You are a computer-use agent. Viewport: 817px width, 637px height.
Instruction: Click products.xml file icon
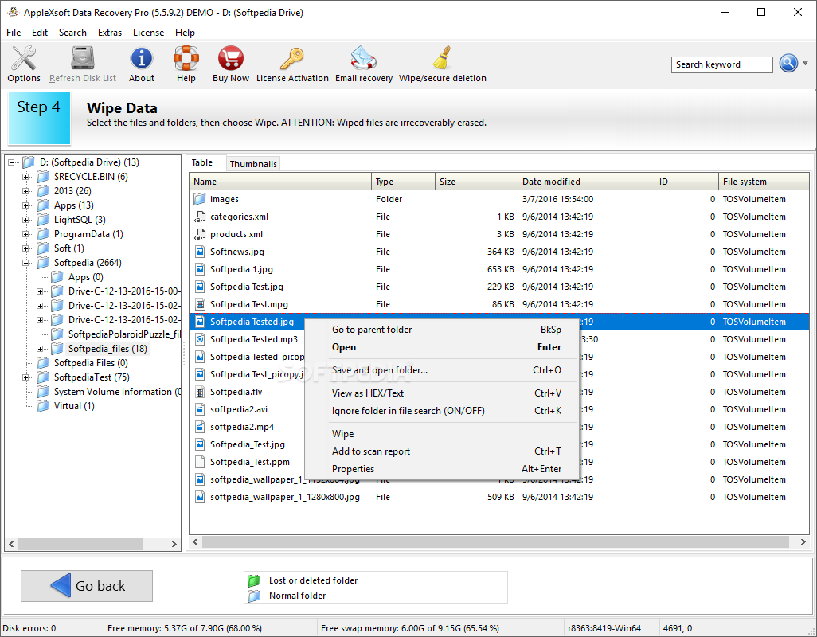pyautogui.click(x=200, y=234)
